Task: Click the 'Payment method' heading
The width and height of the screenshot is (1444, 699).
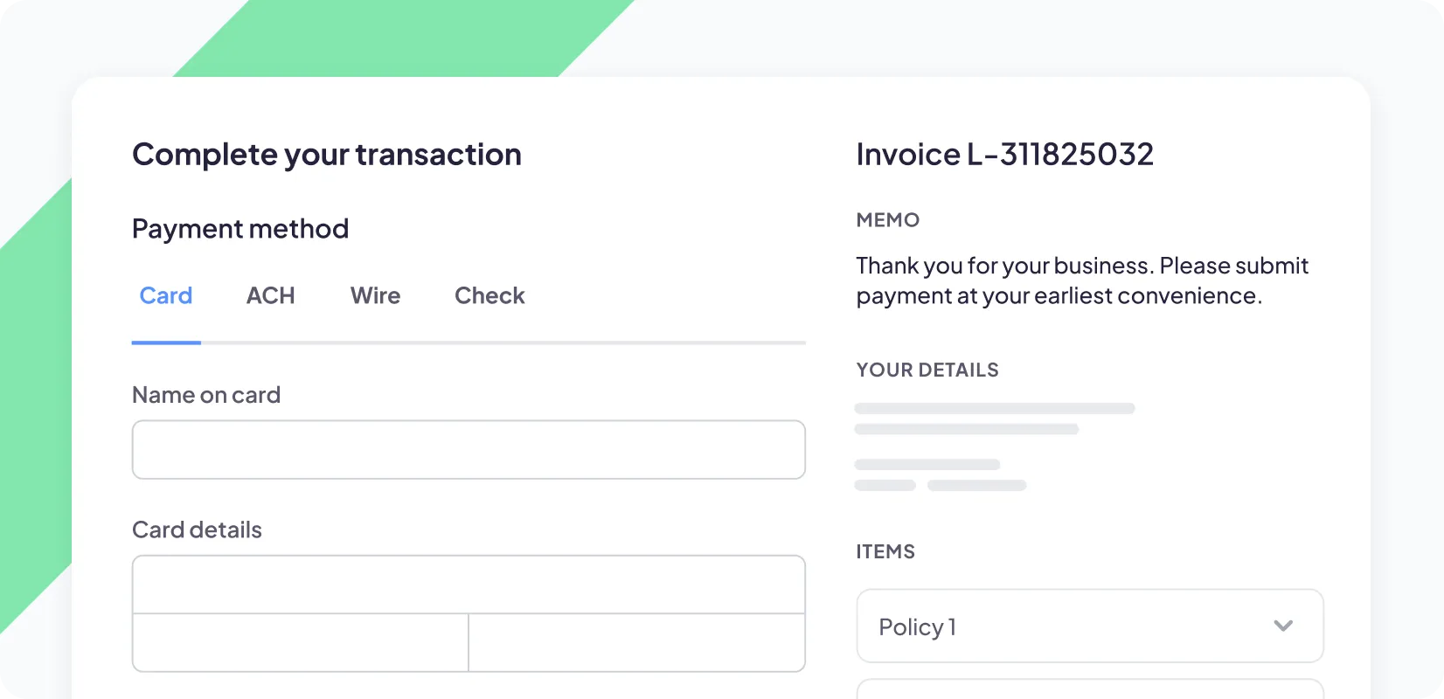Action: [240, 229]
